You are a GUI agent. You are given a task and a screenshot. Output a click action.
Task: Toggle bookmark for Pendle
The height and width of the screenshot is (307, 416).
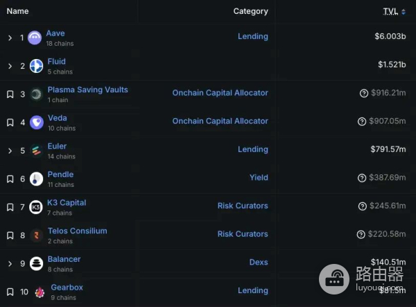[10, 179]
